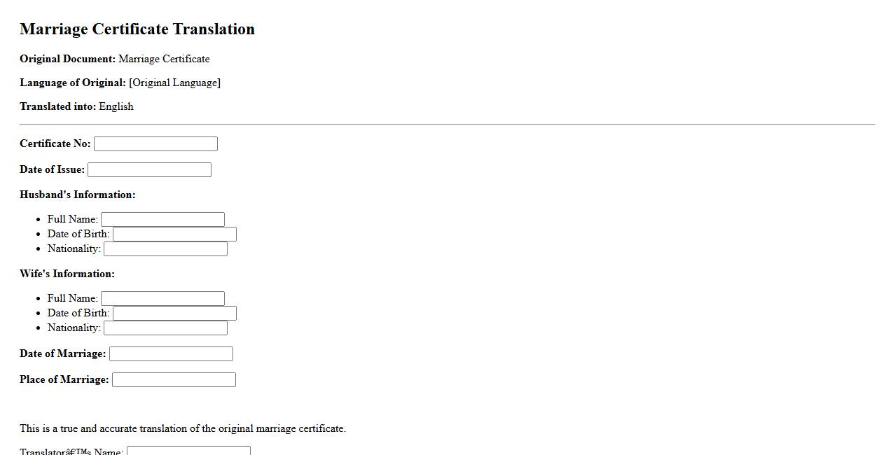Focus the Date of Issue field
This screenshot has height=455, width=895.
(x=149, y=169)
